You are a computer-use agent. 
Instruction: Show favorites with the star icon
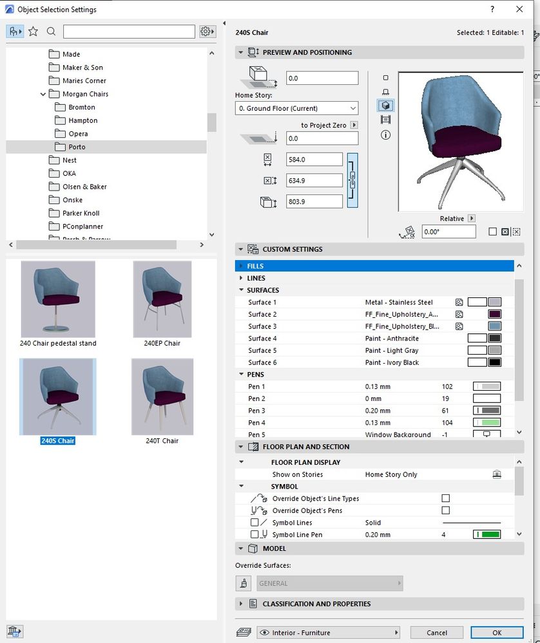(x=34, y=32)
